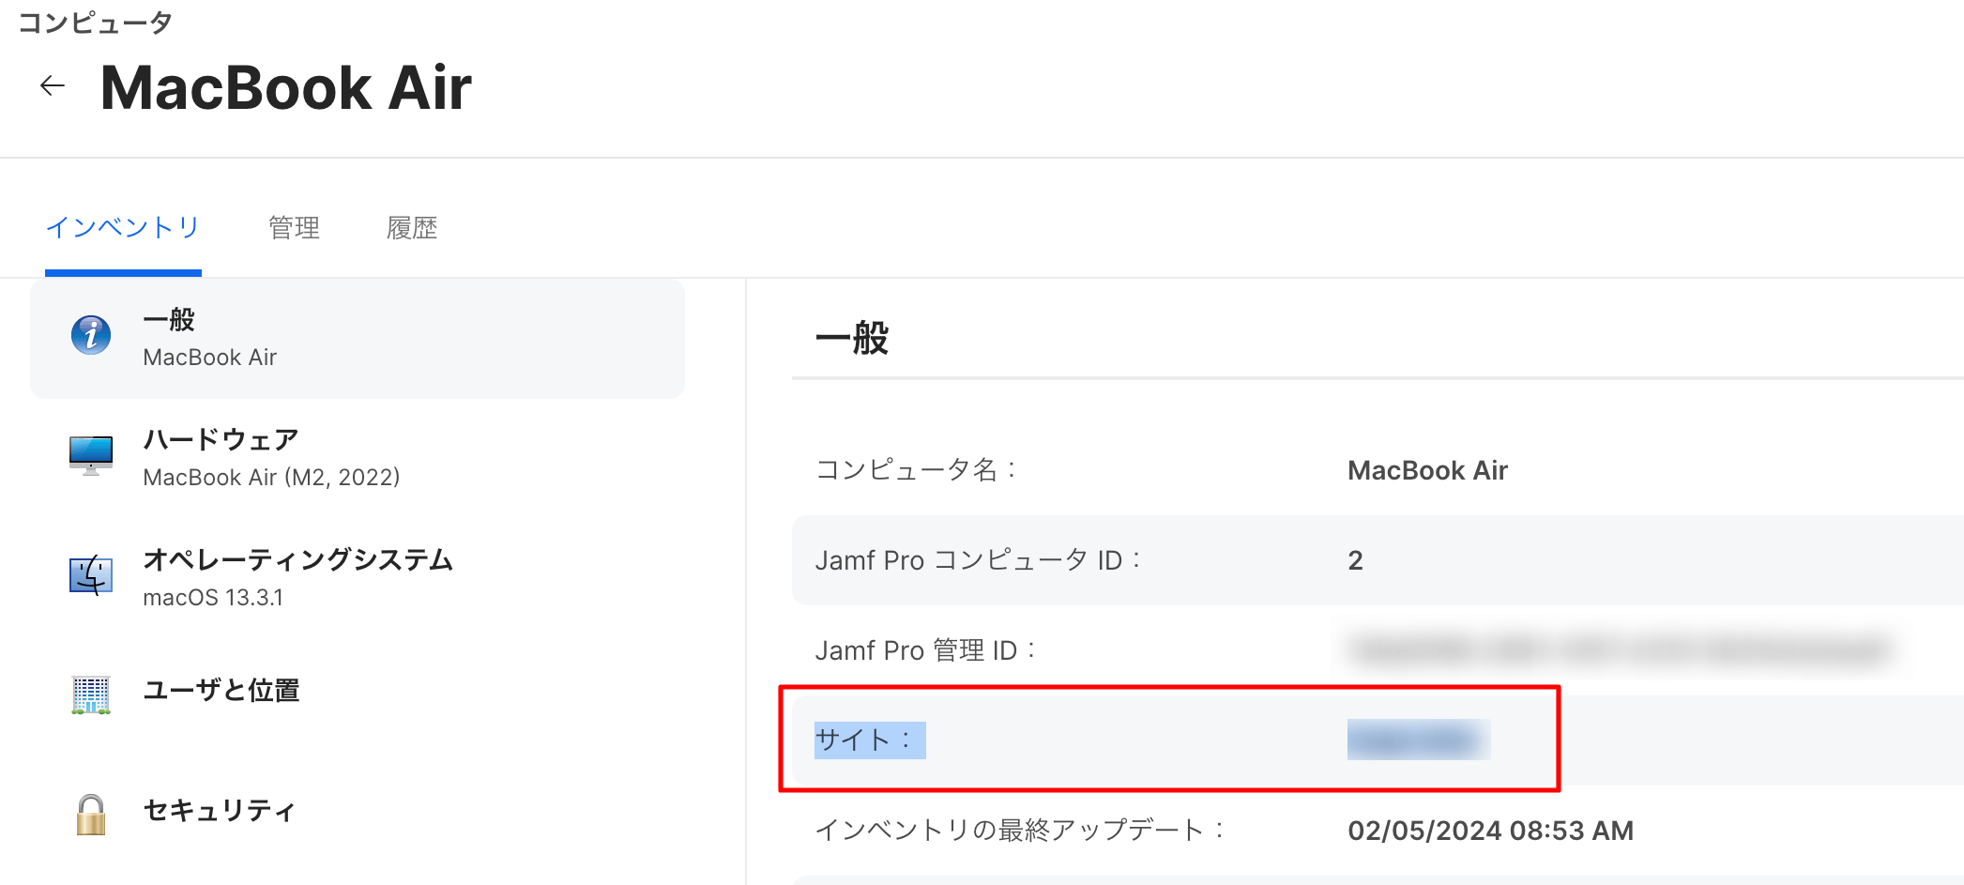Click the インベントリの最終アップデート label
Viewport: 1964px width, 885px height.
pos(1020,830)
